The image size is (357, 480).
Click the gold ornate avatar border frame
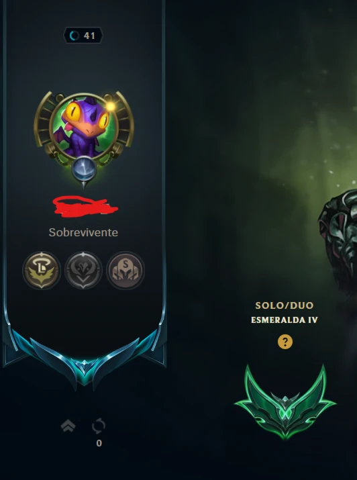(83, 130)
